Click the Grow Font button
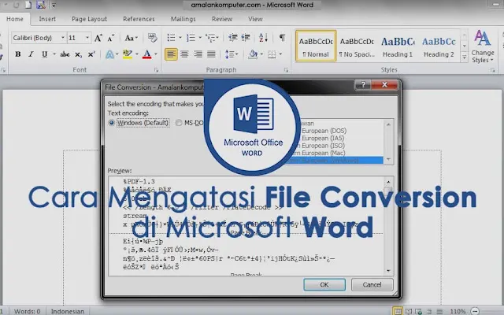Viewport: 504px width, 315px height. [x=98, y=38]
